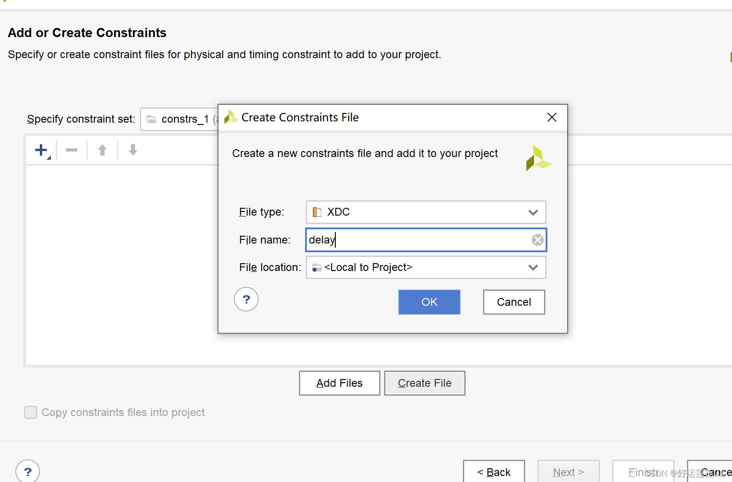Expand the File location dropdown
732x482 pixels.
pos(533,267)
